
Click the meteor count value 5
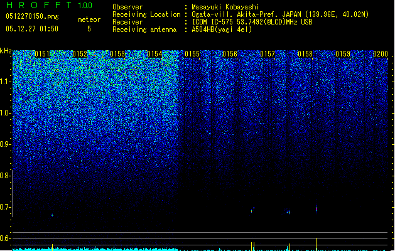(x=89, y=29)
